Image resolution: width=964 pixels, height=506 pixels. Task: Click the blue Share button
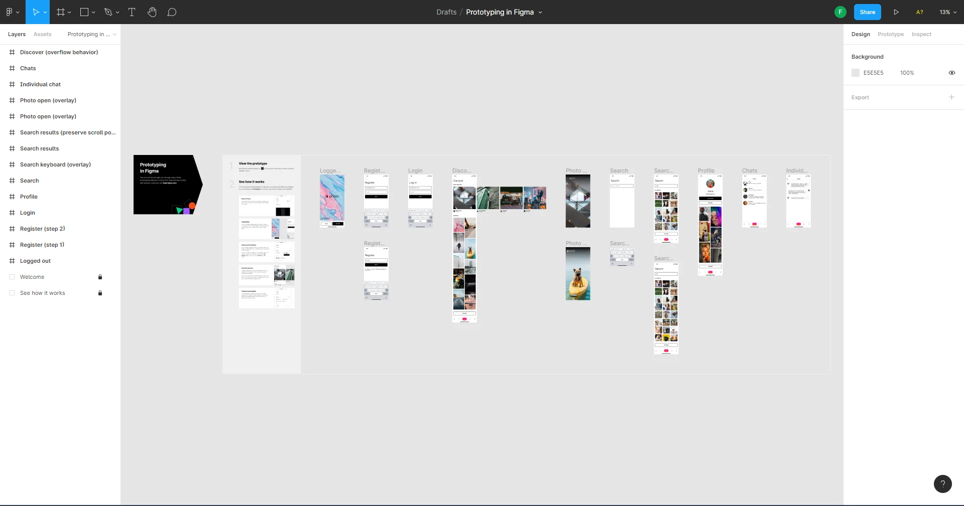(867, 12)
